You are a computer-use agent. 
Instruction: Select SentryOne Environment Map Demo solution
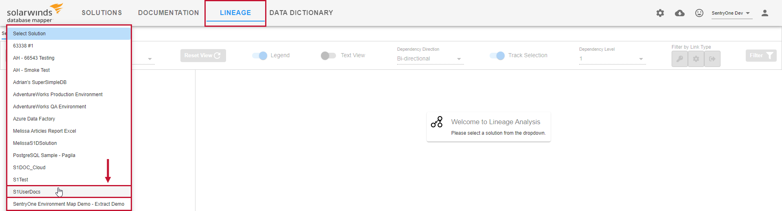[69, 204]
